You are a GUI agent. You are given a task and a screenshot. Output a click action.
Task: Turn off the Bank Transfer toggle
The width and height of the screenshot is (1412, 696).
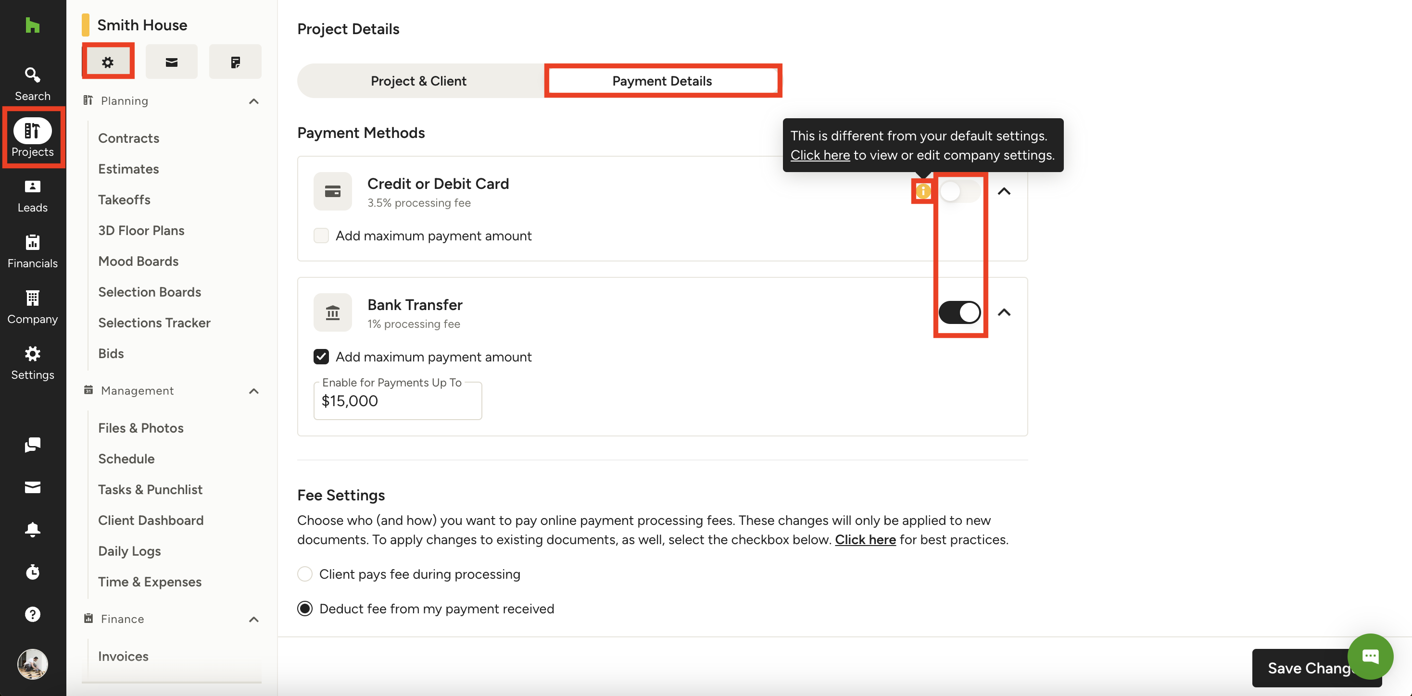(x=959, y=312)
